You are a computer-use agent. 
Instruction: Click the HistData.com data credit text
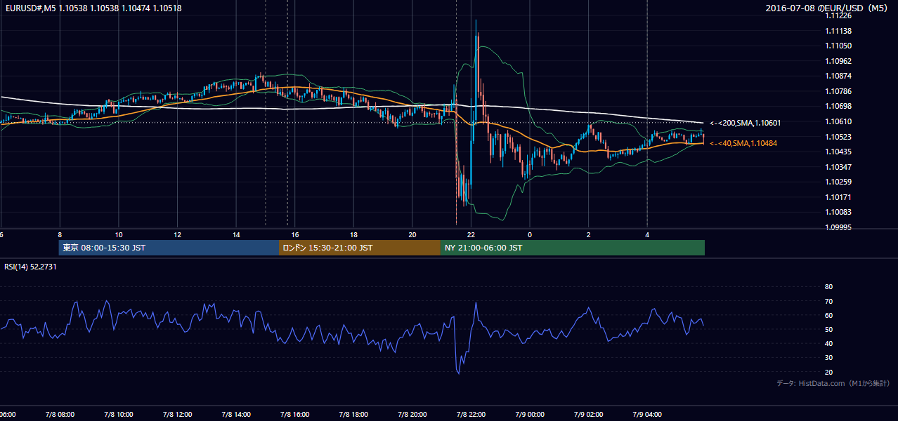point(833,383)
